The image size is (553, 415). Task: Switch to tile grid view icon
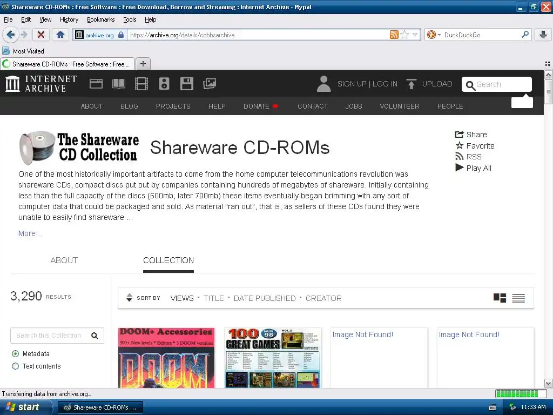point(500,298)
